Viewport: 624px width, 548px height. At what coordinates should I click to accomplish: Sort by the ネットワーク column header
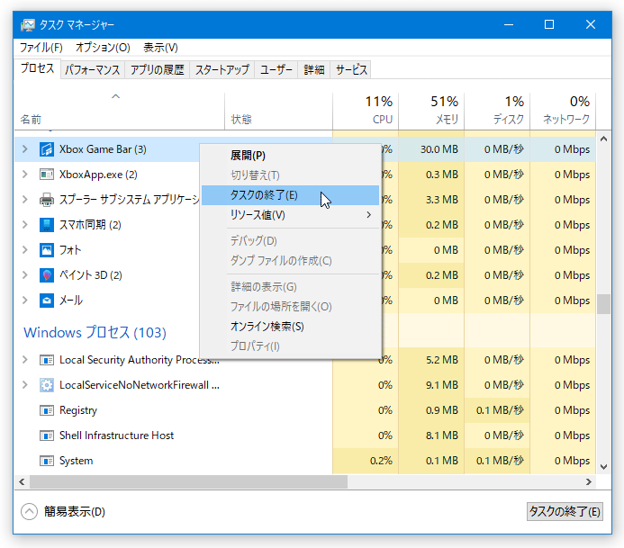click(563, 112)
